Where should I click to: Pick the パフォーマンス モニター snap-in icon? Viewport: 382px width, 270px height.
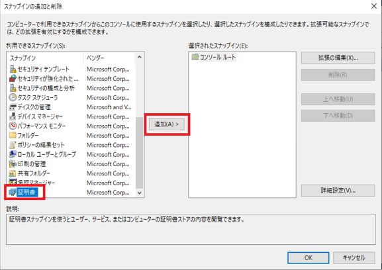click(x=13, y=126)
